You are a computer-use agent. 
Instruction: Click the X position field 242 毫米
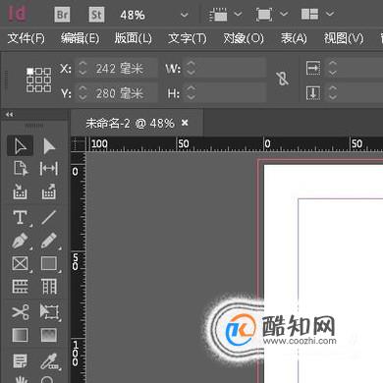tap(118, 69)
